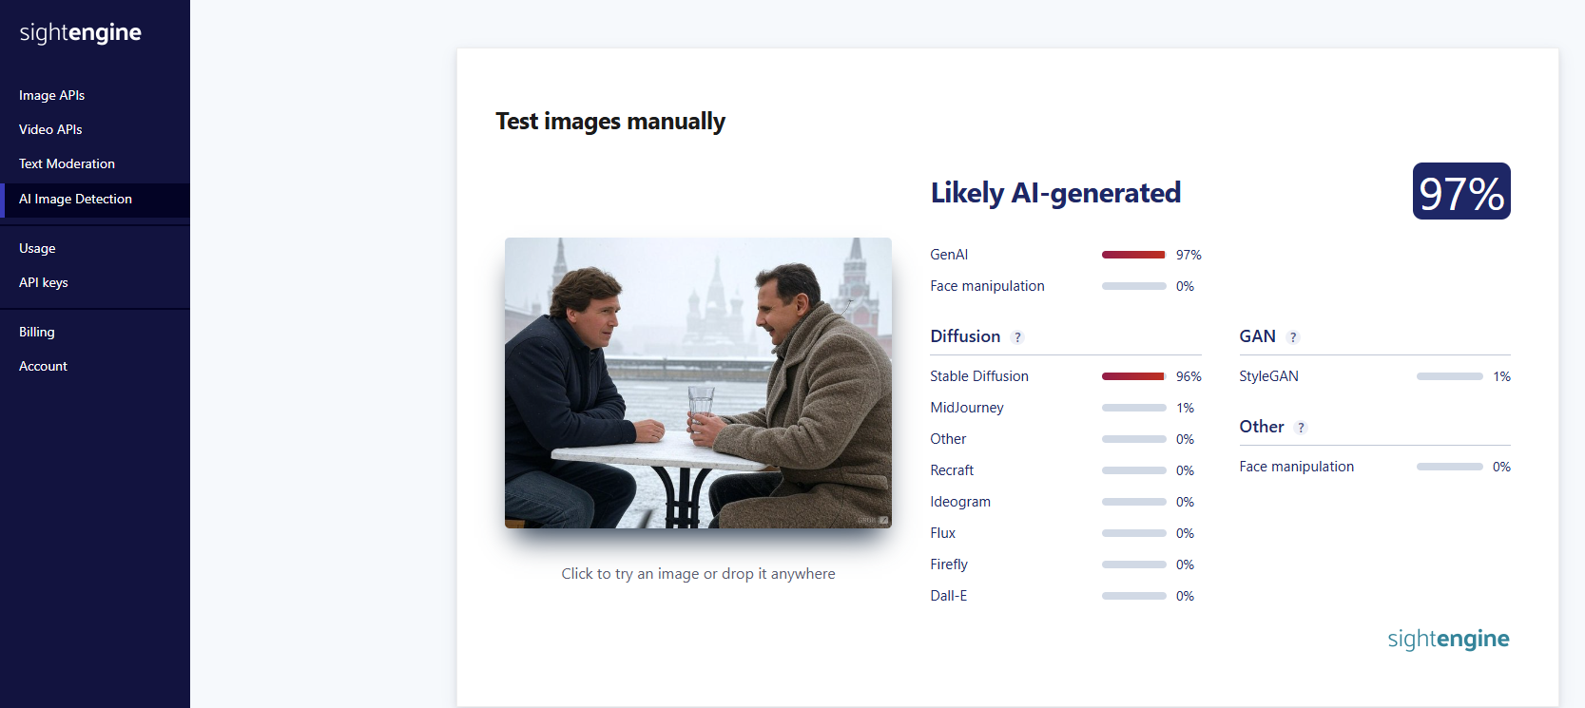Select AI Image Detection menu item
This screenshot has width=1585, height=708.
click(75, 199)
